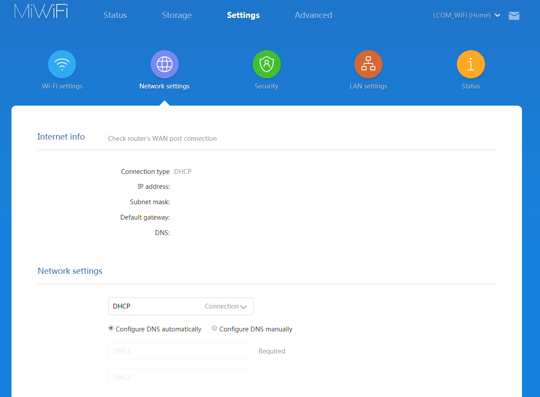540x397 pixels.
Task: Click the Network settings label under globe
Action: point(165,86)
